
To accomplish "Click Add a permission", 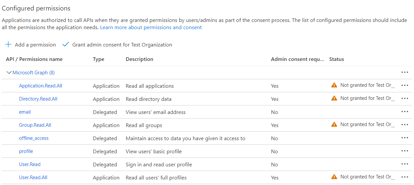I will pyautogui.click(x=31, y=45).
